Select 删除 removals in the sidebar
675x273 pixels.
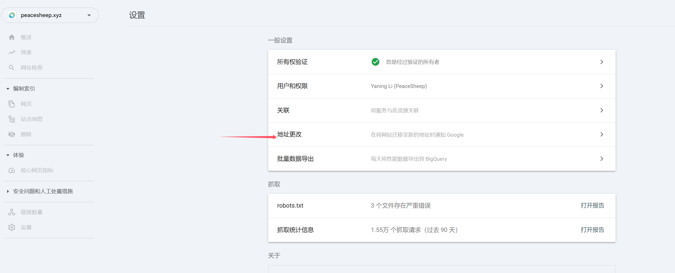pyautogui.click(x=26, y=134)
